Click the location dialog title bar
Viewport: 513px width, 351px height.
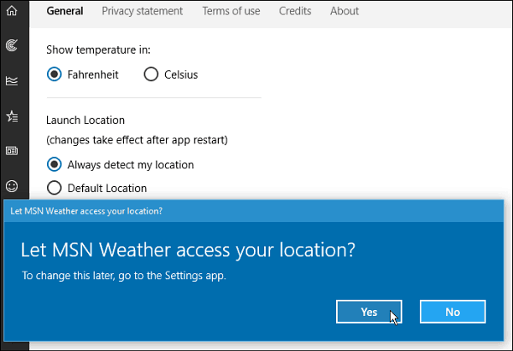pyautogui.click(x=254, y=211)
